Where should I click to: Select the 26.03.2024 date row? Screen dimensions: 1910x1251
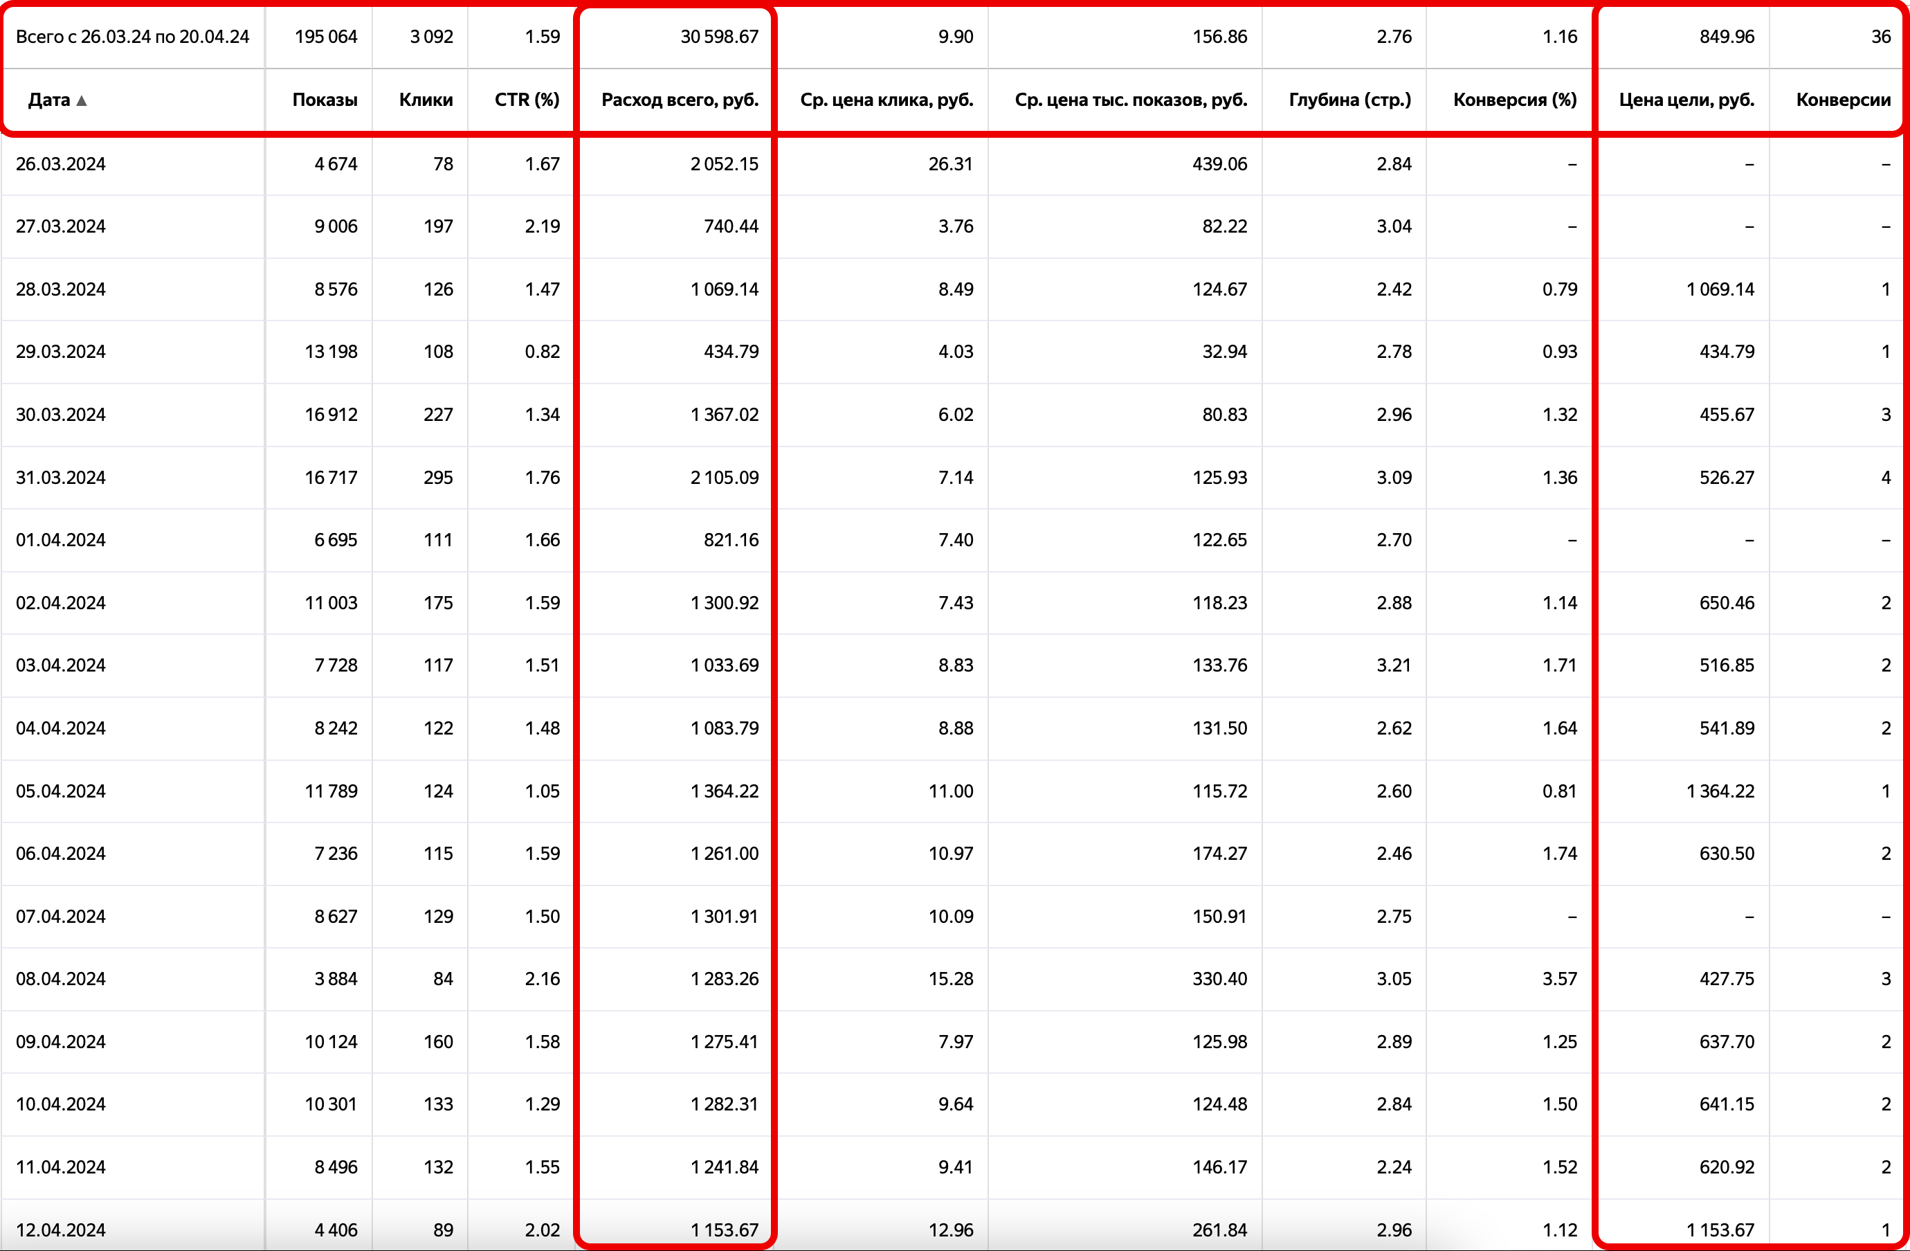61,164
